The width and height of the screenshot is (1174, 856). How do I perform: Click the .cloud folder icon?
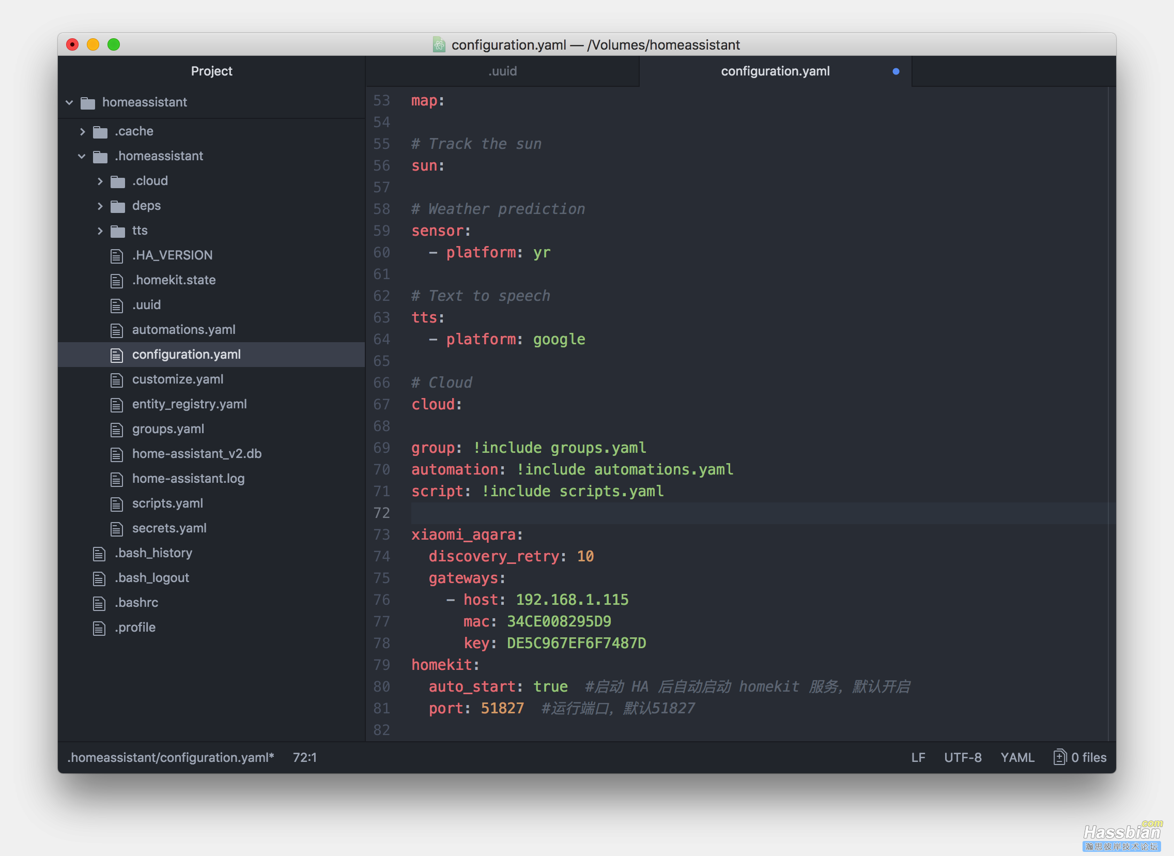click(118, 182)
